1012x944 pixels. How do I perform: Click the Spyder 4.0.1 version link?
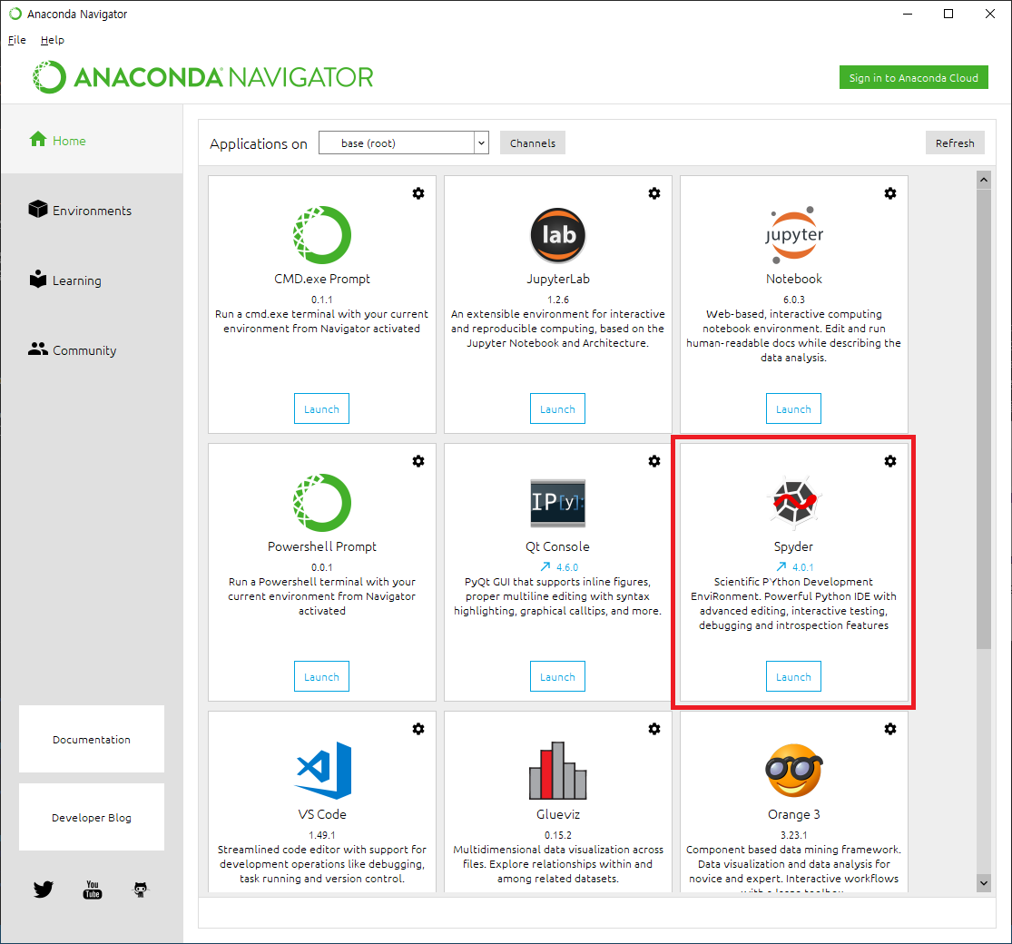(803, 567)
